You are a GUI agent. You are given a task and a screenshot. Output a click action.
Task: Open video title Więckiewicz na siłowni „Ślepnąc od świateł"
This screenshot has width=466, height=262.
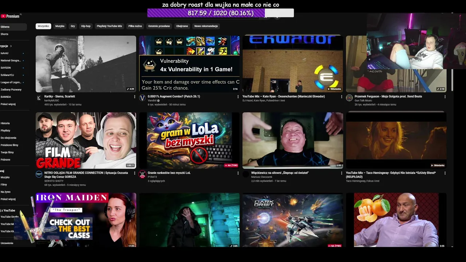coord(280,173)
